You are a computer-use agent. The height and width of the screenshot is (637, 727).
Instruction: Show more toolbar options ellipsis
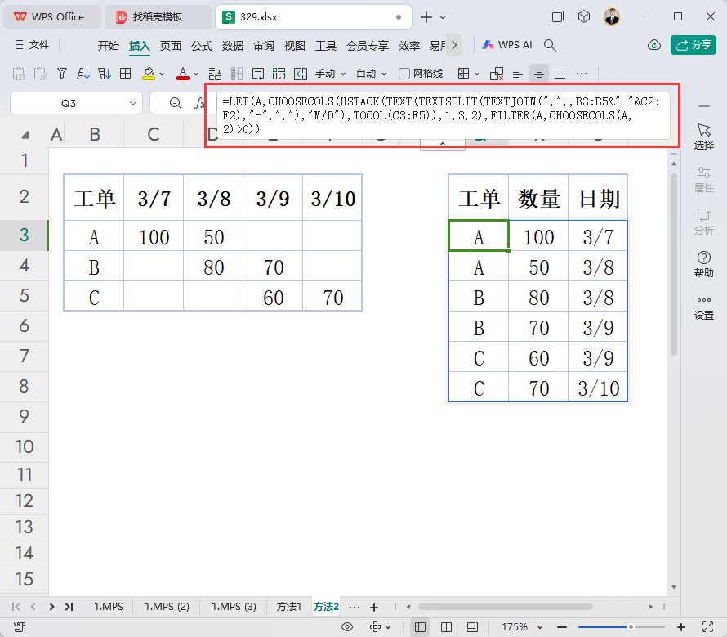point(582,74)
